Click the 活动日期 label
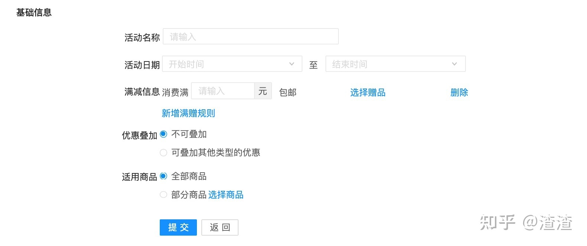587x246 pixels. [x=142, y=65]
